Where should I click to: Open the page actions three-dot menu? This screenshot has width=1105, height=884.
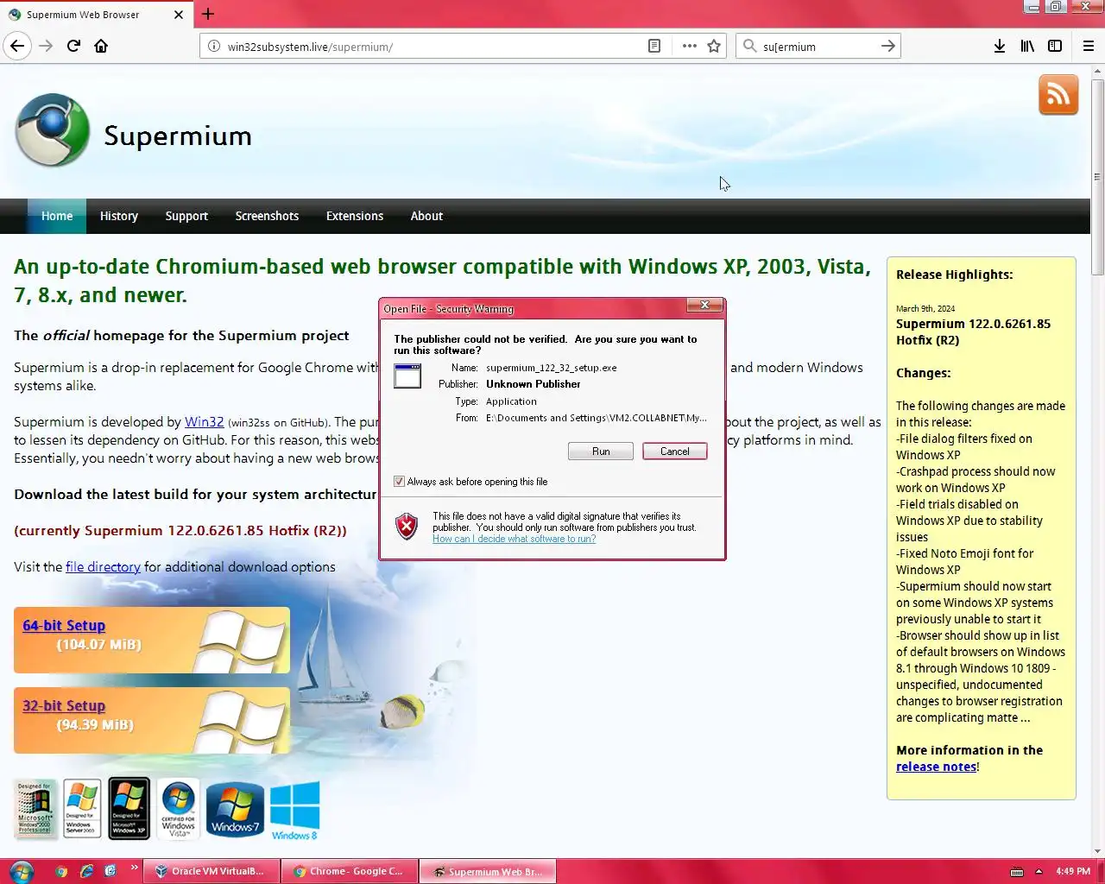coord(689,47)
